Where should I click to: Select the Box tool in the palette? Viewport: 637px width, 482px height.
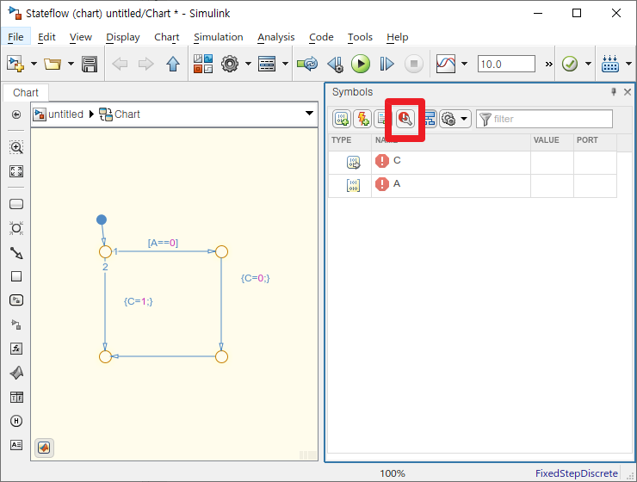pos(16,276)
